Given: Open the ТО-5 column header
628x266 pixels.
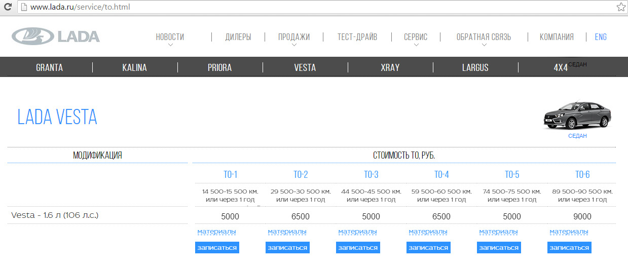Looking at the screenshot, I should tap(512, 175).
